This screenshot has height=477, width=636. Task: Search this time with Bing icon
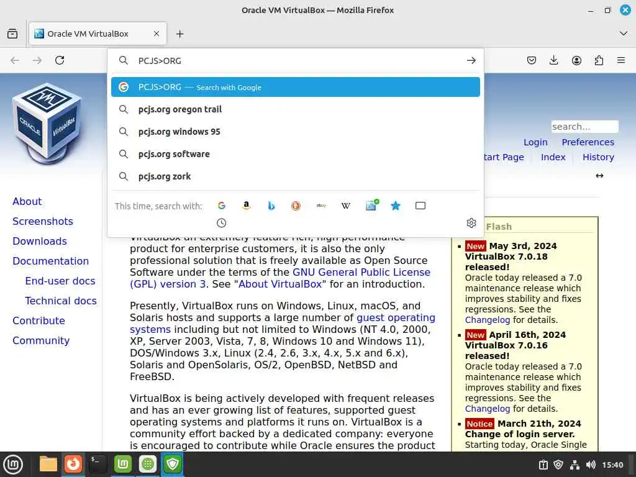[x=271, y=206]
